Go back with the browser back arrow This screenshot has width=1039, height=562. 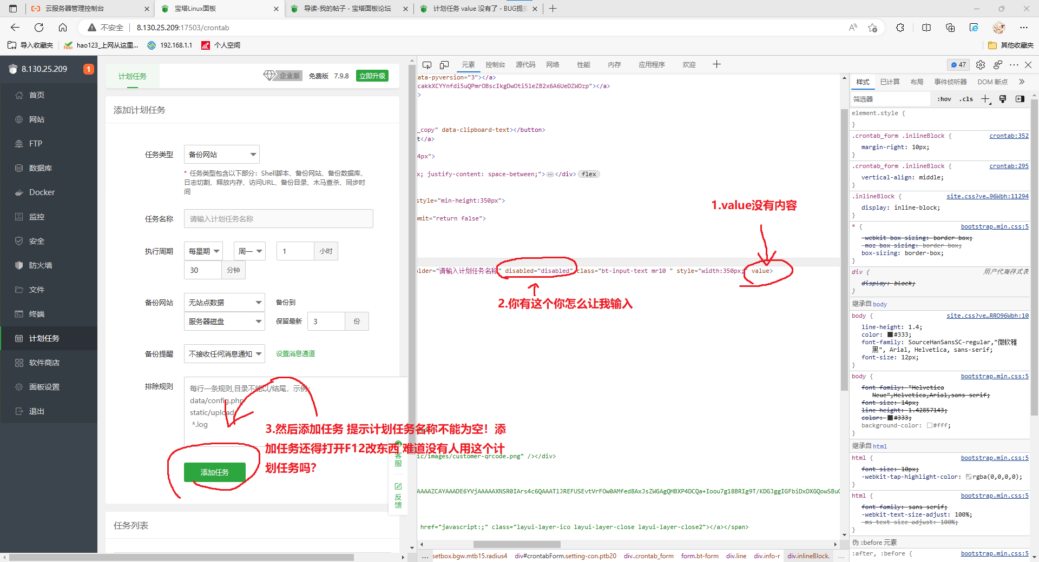point(15,28)
